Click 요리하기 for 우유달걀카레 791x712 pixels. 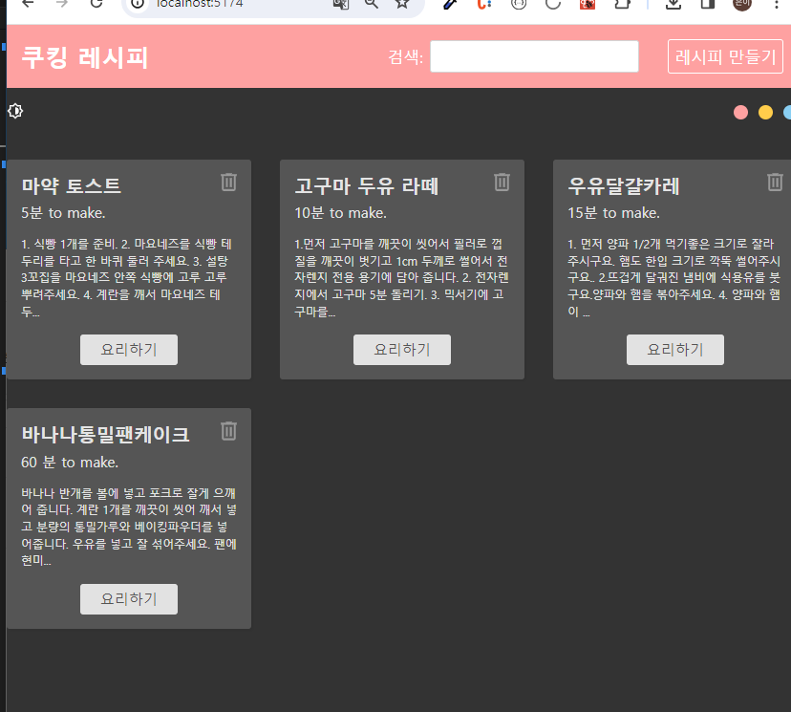[675, 350]
